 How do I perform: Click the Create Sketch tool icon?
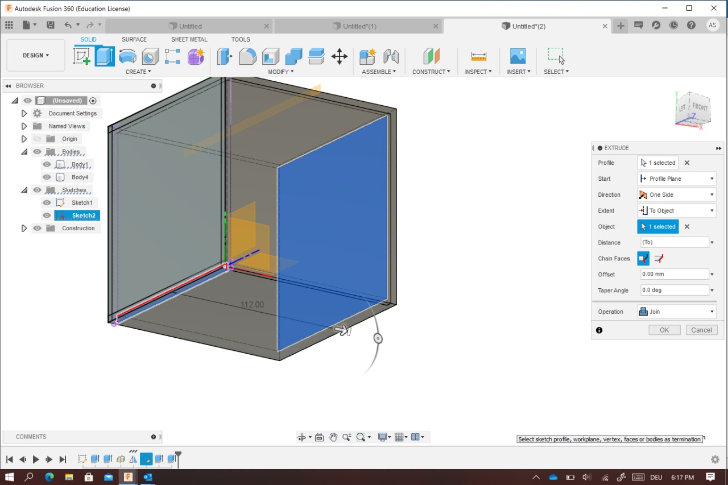(x=82, y=56)
